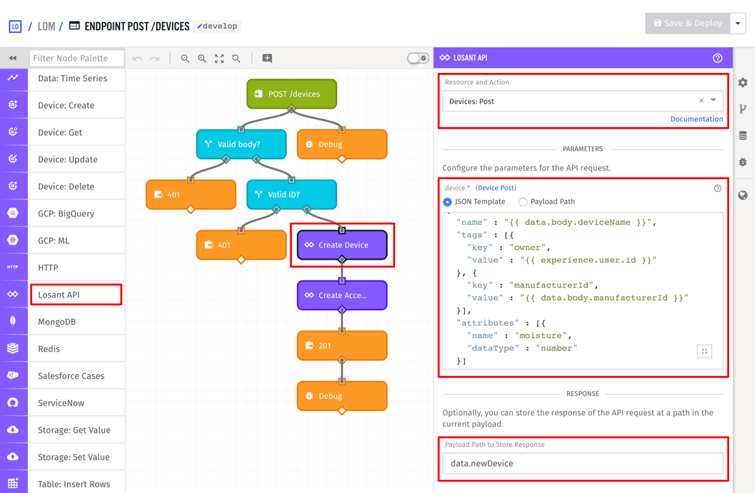Open Losant API node help icon
The width and height of the screenshot is (755, 493).
click(x=717, y=58)
